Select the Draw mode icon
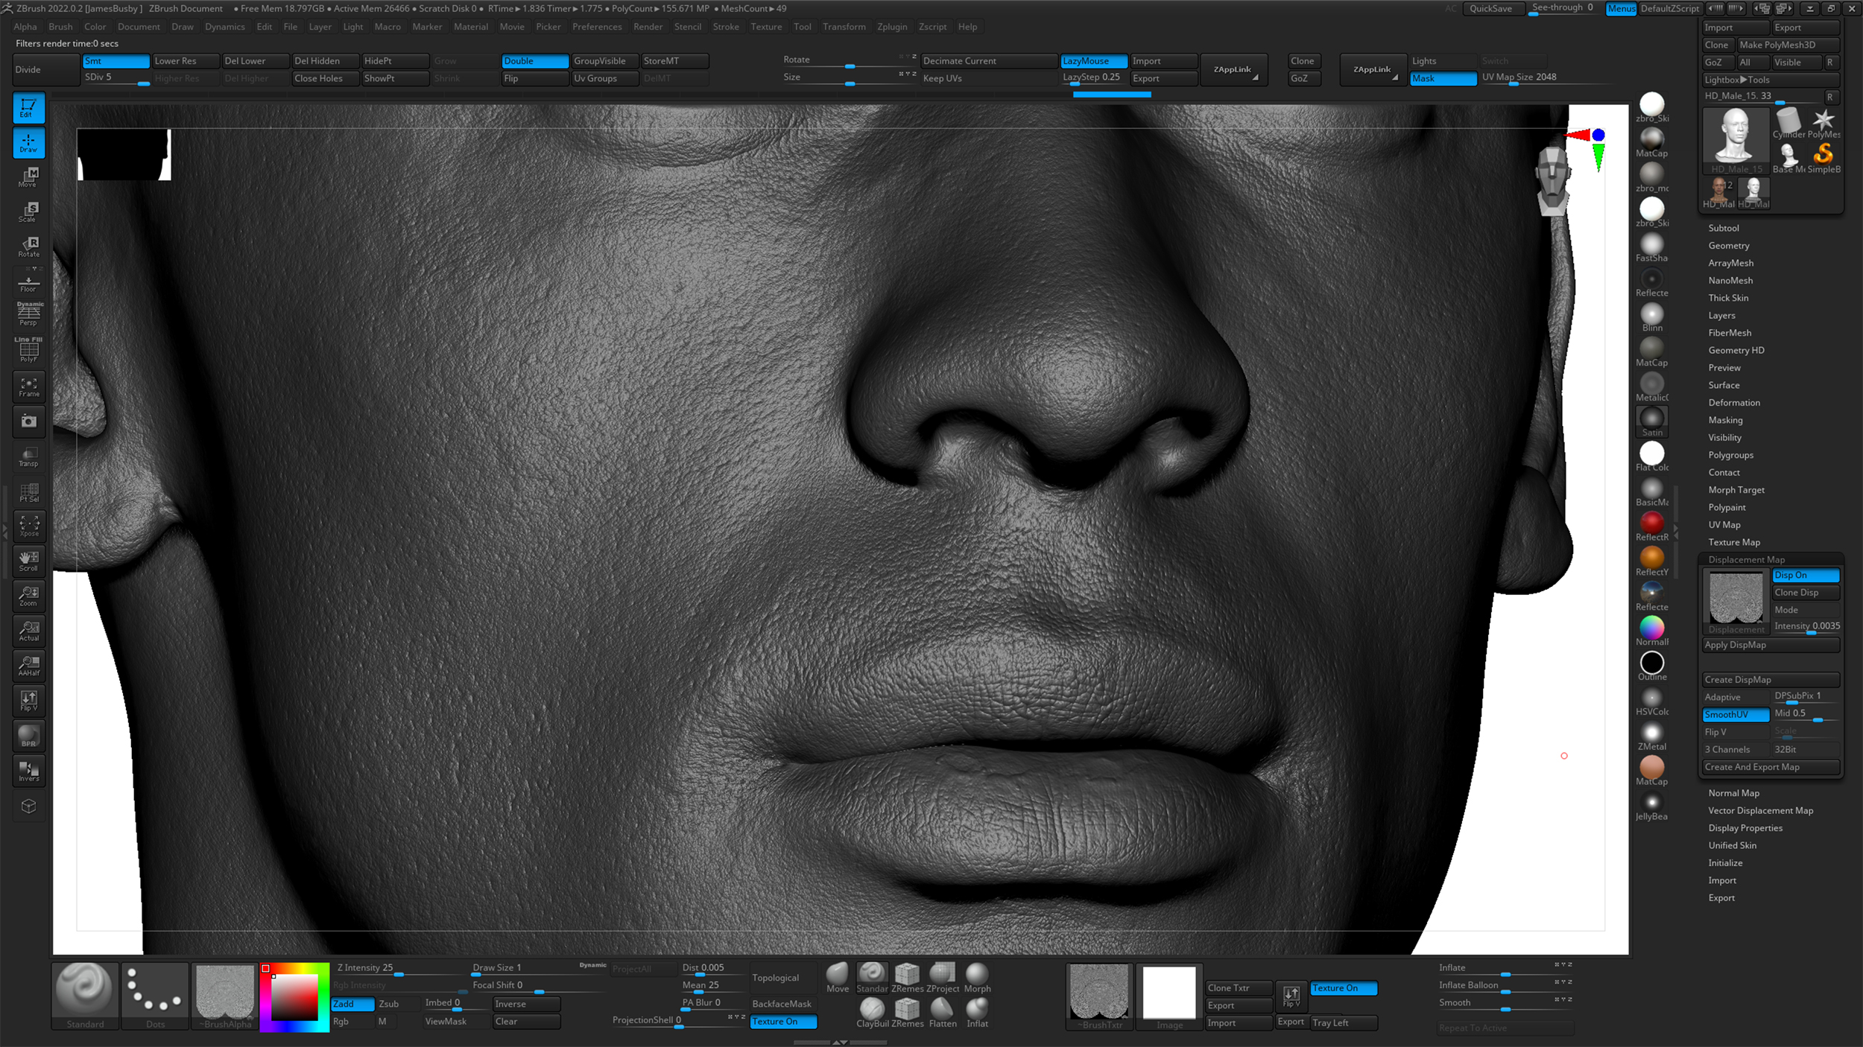Viewport: 1863px width, 1047px height. point(28,142)
